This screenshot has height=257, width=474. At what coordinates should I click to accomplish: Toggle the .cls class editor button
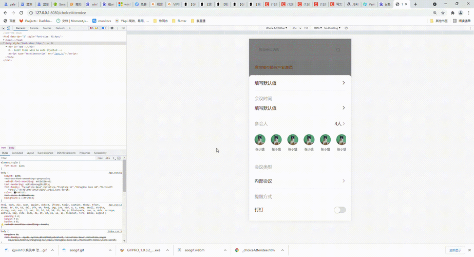(107, 158)
